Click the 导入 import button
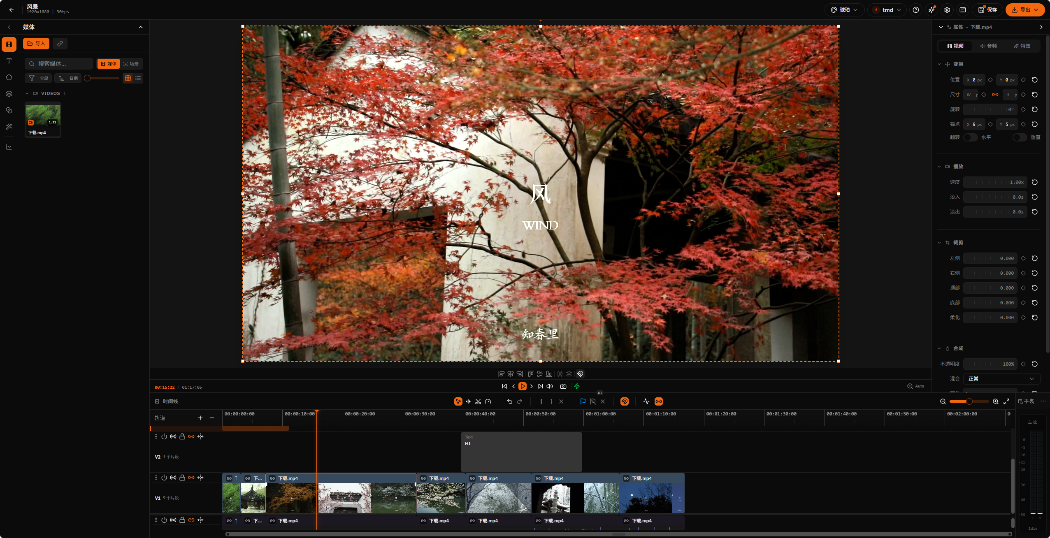1050x538 pixels. click(x=36, y=44)
